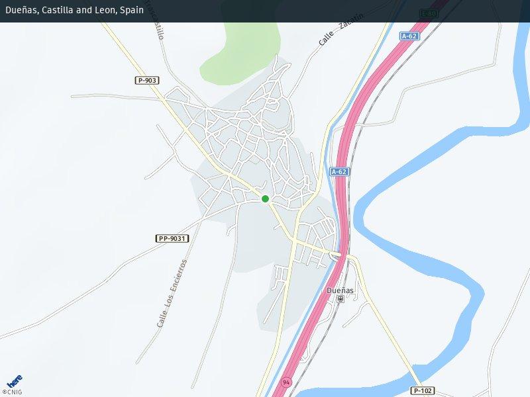Click the E-80 route shield
The height and width of the screenshot is (397, 530).
point(429,14)
